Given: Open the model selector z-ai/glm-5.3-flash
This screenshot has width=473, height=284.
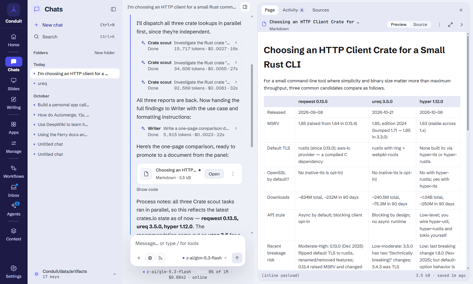Looking at the screenshot, I should pos(205,258).
